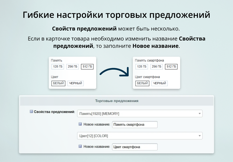Click the Память смартфона name input field
Screen dimensions: 233x162
point(135,125)
